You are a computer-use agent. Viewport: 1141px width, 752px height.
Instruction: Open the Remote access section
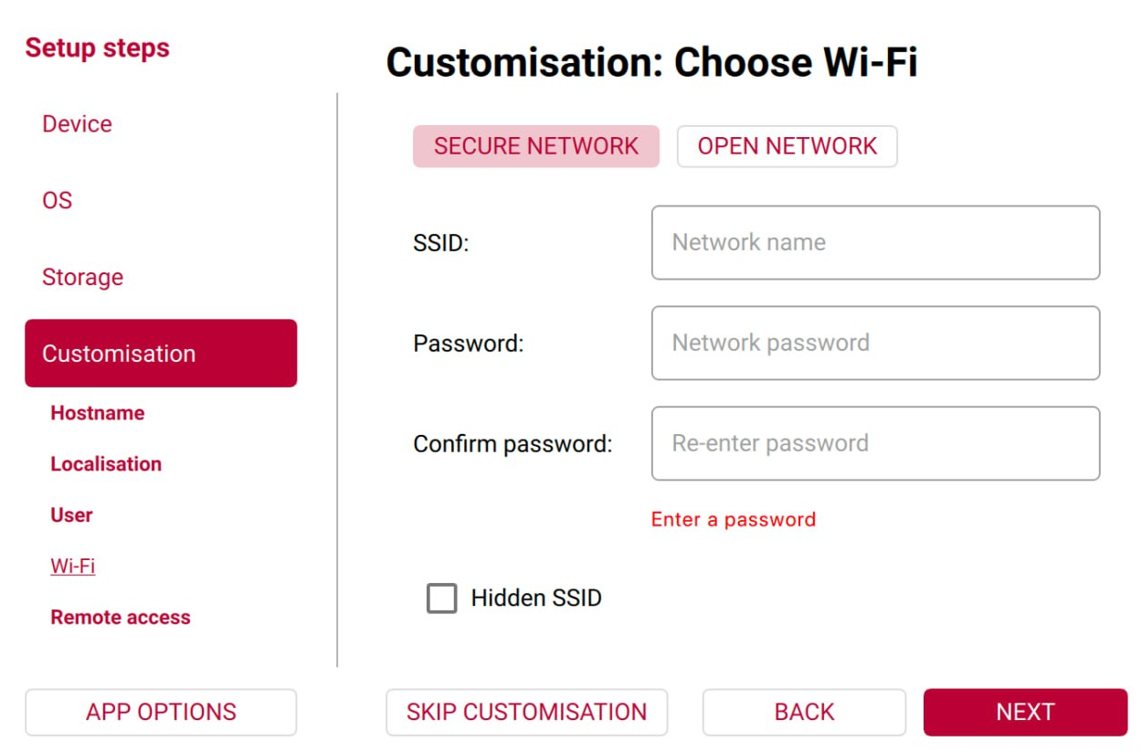120,617
